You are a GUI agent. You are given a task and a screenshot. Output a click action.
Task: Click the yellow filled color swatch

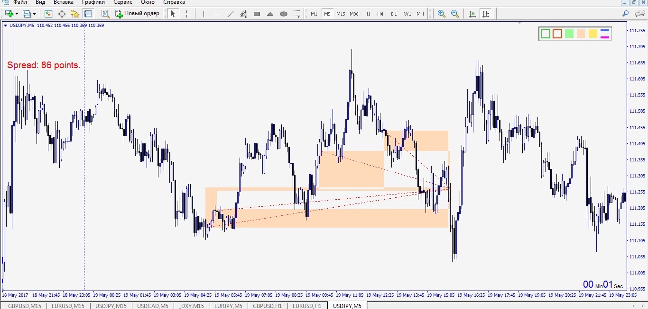tap(593, 34)
